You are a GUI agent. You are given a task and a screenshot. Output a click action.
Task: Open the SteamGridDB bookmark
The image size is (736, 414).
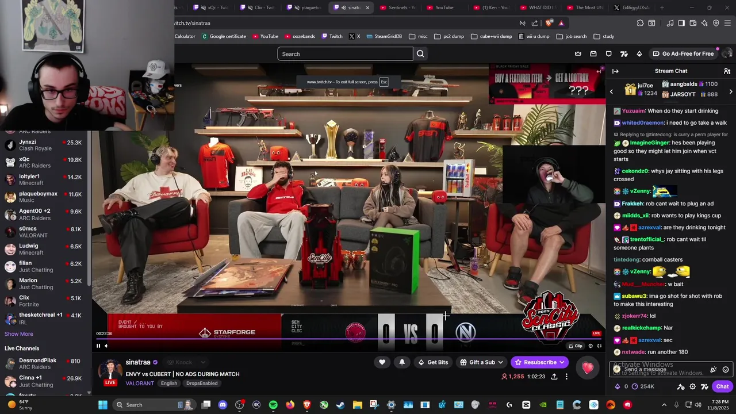point(384,36)
